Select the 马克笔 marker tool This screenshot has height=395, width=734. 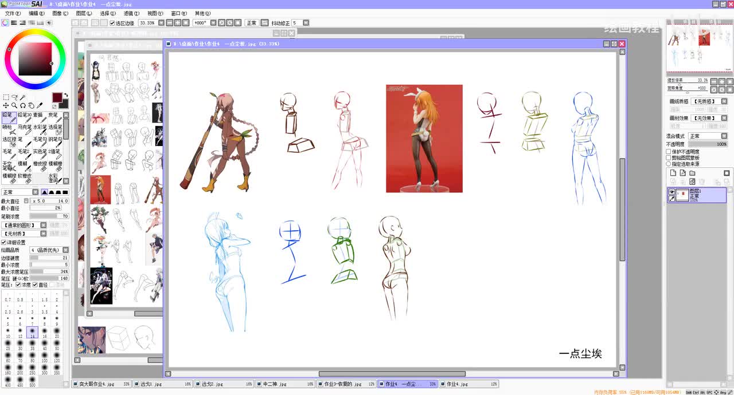click(25, 131)
